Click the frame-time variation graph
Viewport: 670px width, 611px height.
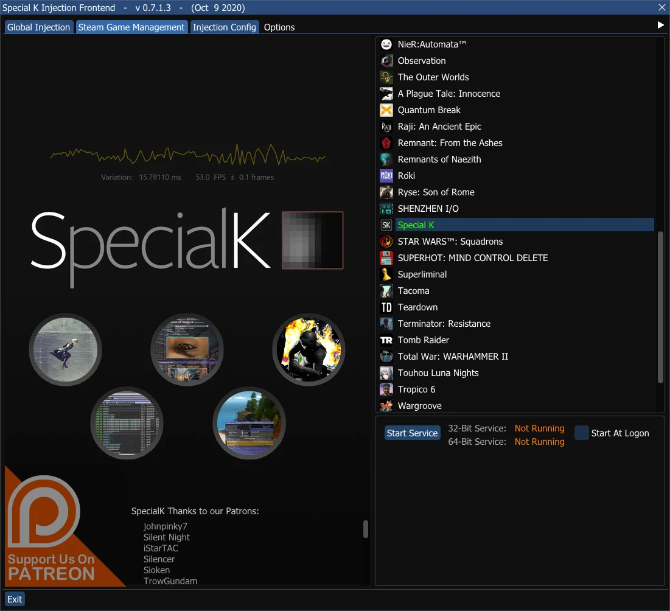click(188, 154)
